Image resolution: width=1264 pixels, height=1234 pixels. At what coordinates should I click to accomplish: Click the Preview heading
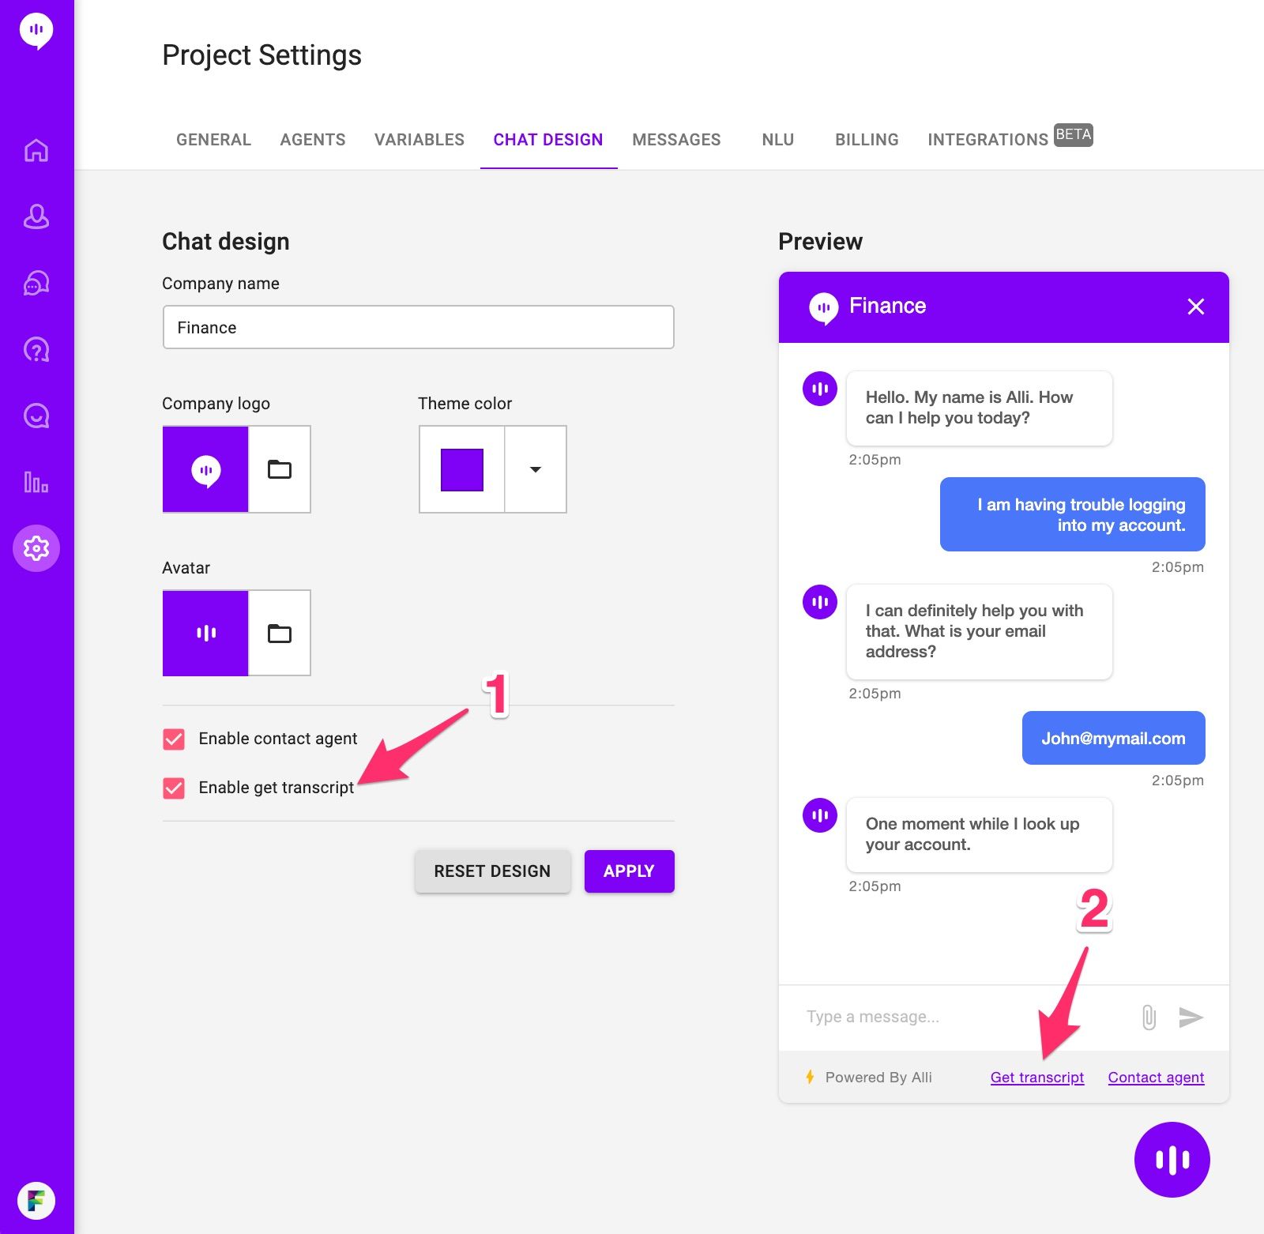pos(820,242)
